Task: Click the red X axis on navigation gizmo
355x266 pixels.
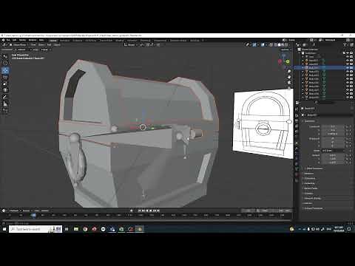Action: pyautogui.click(x=280, y=61)
